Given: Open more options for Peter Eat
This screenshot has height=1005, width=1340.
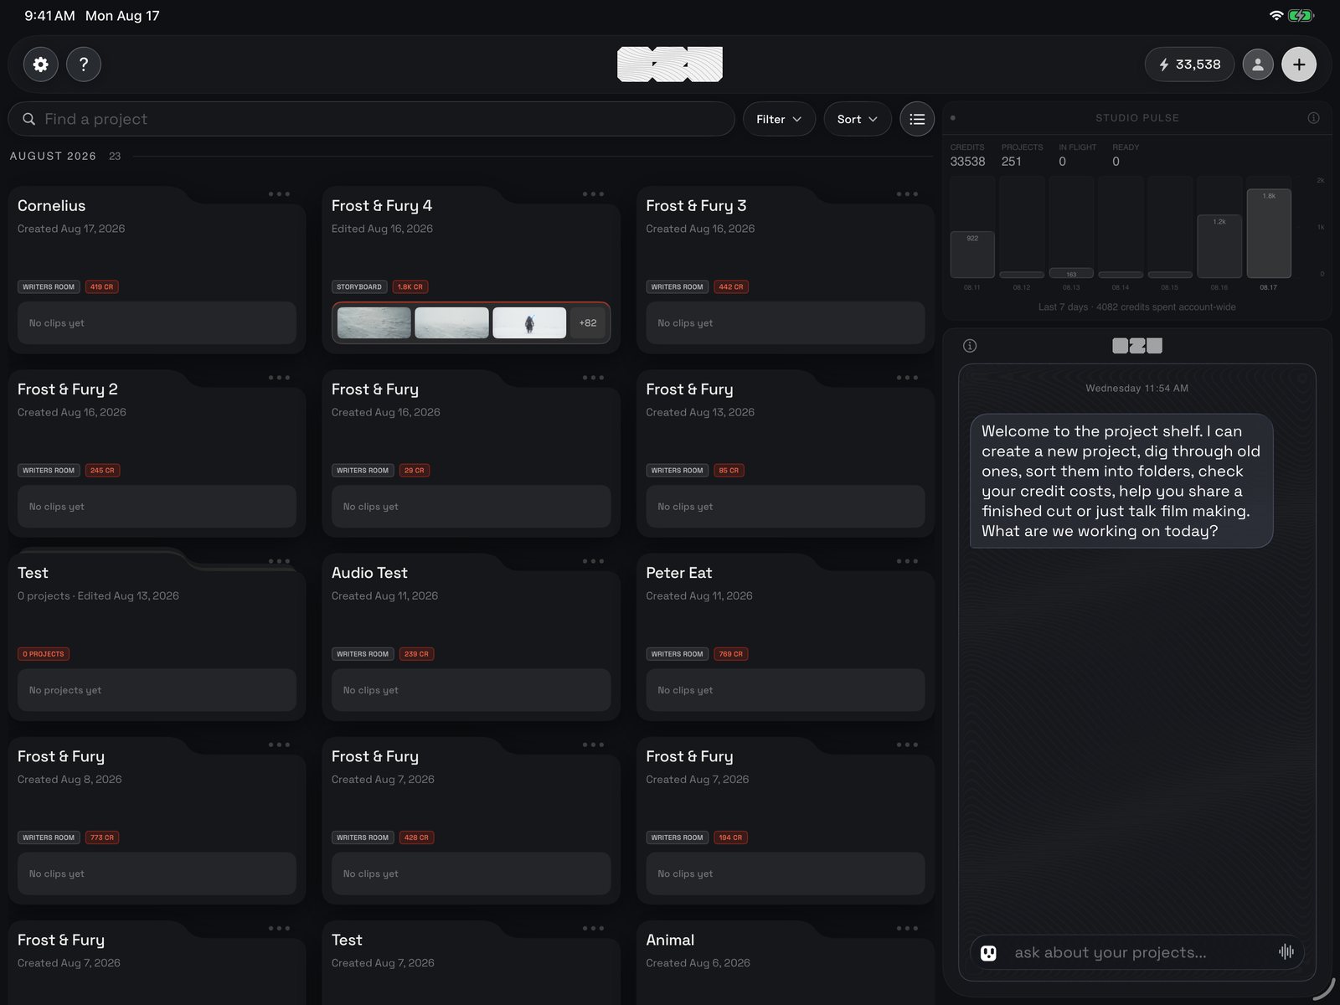Looking at the screenshot, I should coord(907,561).
